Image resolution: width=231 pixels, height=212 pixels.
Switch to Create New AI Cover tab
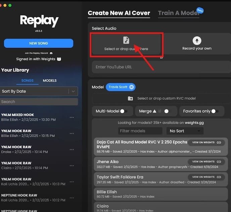(x=119, y=13)
